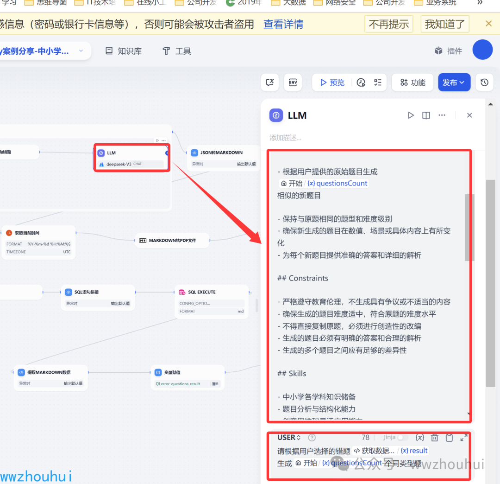Viewport: 500px width, 484px height.
Task: Open the 提取MARKDOWN数据 node
Action: pos(51,378)
